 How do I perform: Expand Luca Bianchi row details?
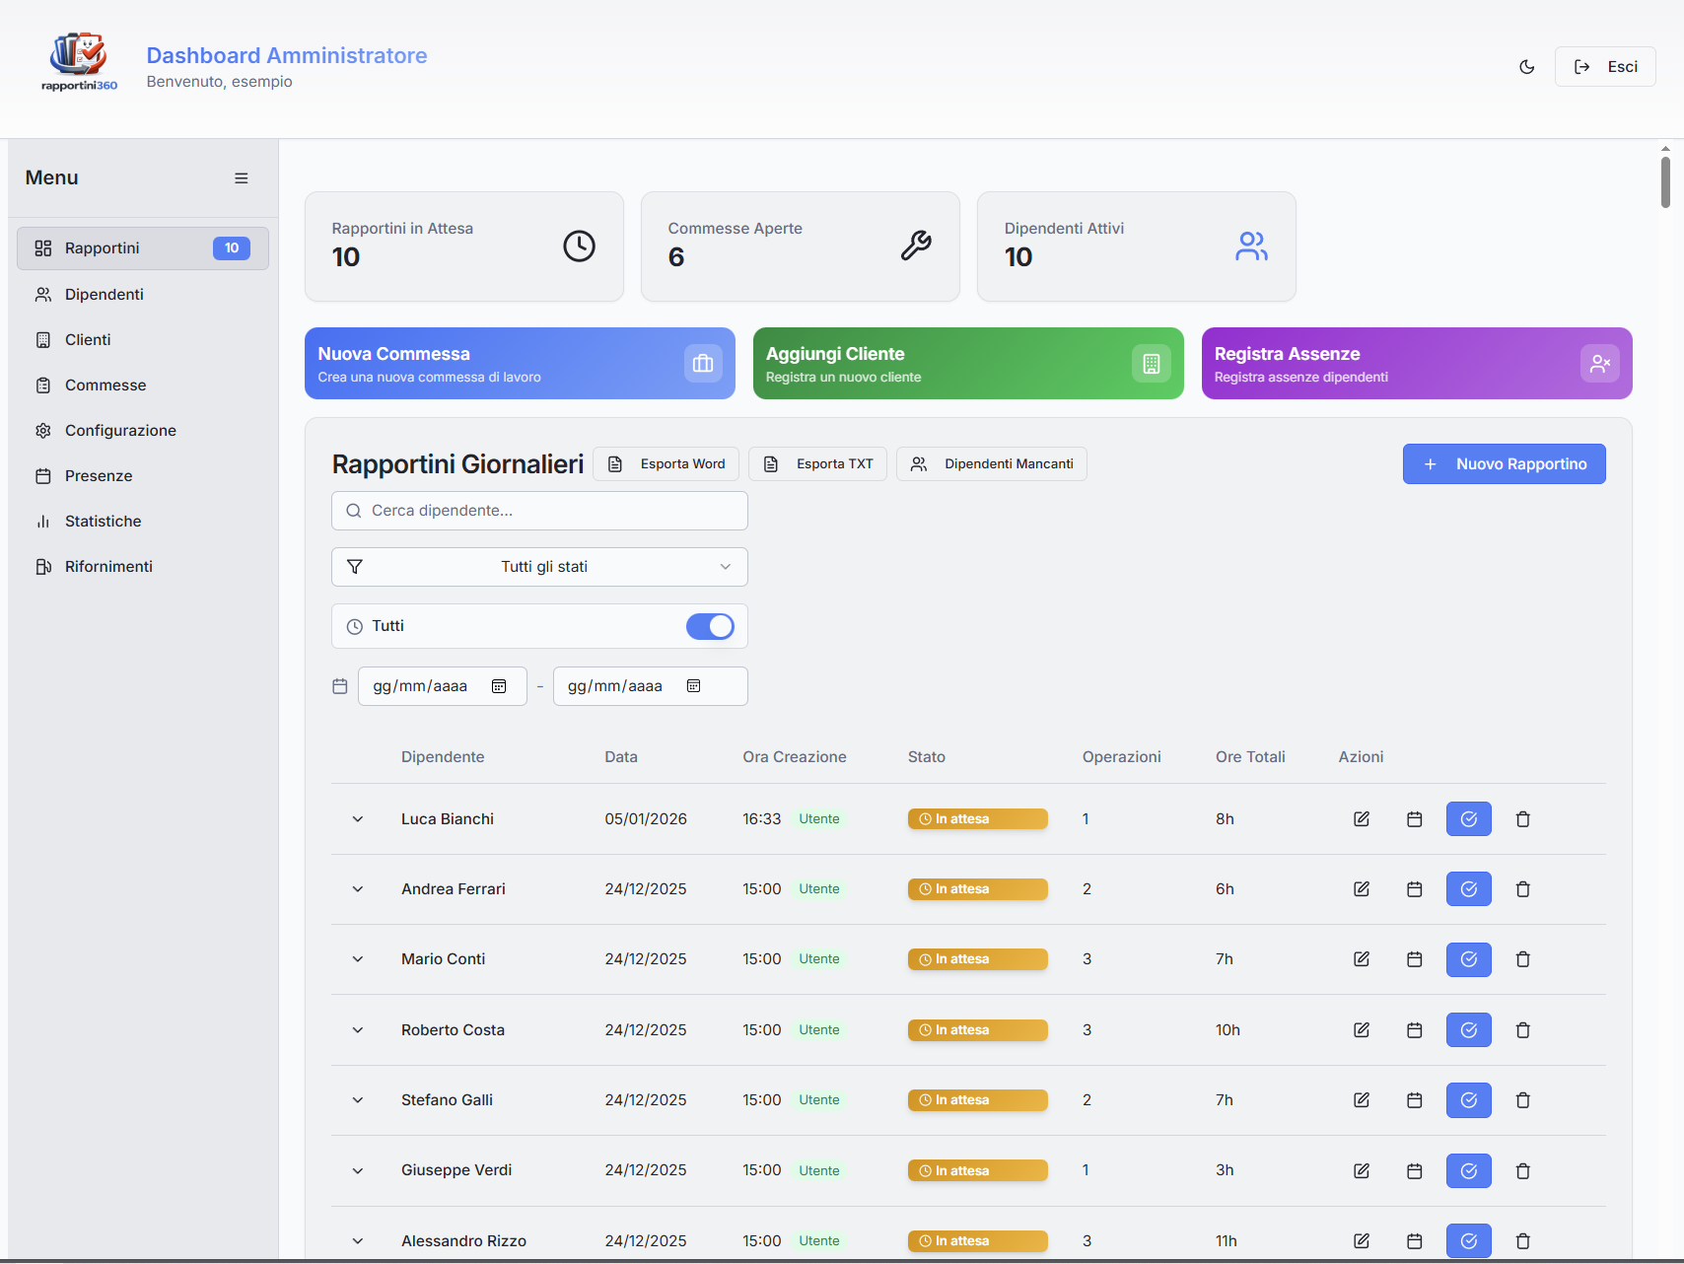click(358, 819)
